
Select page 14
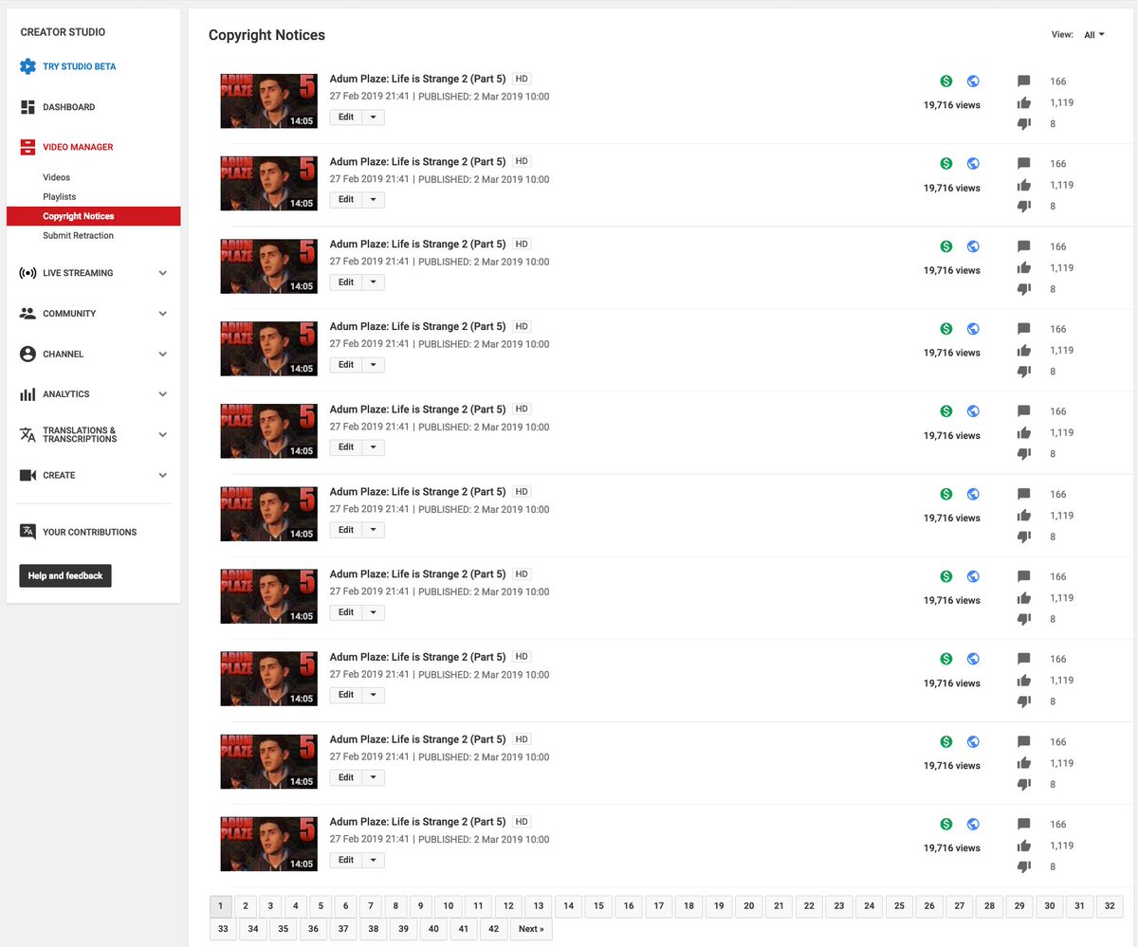tap(568, 905)
